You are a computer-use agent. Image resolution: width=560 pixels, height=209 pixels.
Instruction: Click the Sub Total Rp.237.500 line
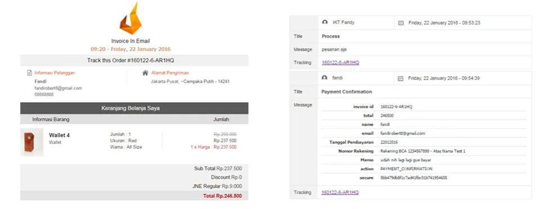(218, 169)
